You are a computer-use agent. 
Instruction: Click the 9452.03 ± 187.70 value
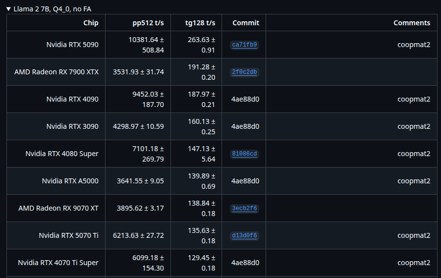(x=148, y=99)
